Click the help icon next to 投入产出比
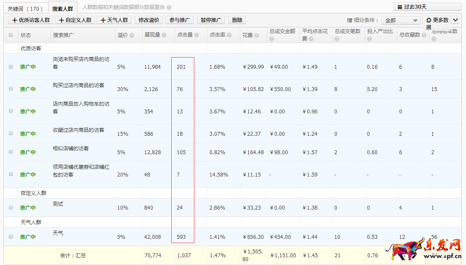Image resolution: width=466 pixels, height=265 pixels. (369, 39)
